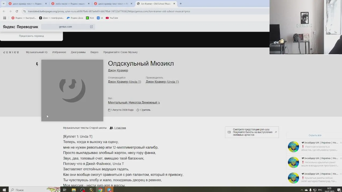Open 'Продвигайте Свою Музыку' menu item

pos(121,52)
